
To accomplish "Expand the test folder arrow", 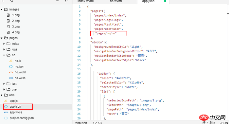I will click(x=4, y=83).
